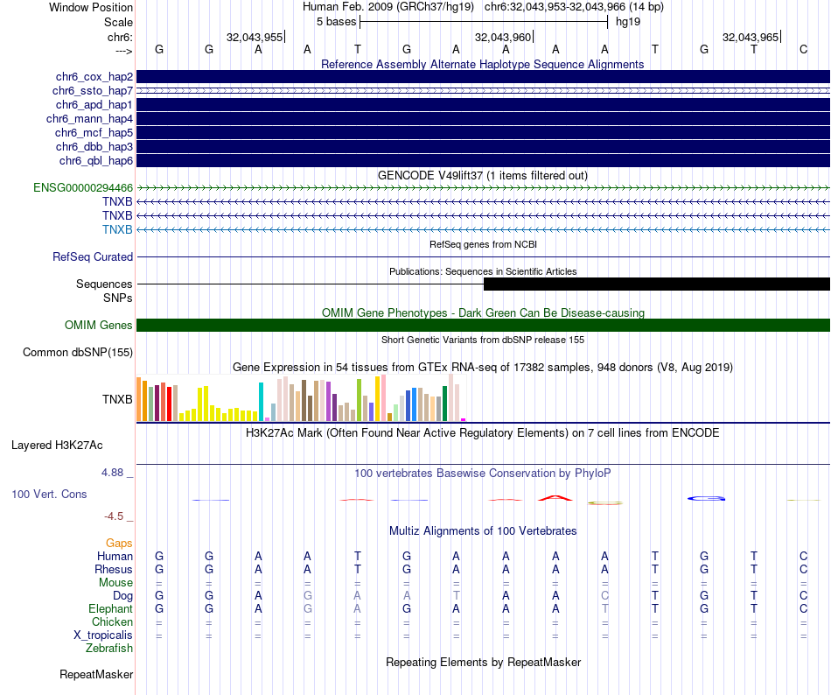This screenshot has height=695, width=831.
Task: Click the chr6_mcf_hap5 label
Action: point(94,132)
